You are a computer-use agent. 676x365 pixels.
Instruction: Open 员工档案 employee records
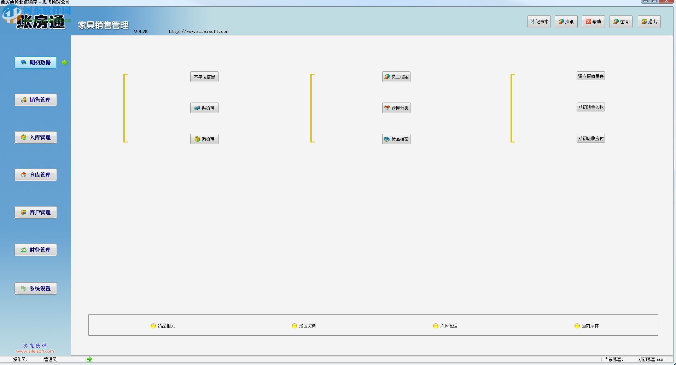[396, 77]
